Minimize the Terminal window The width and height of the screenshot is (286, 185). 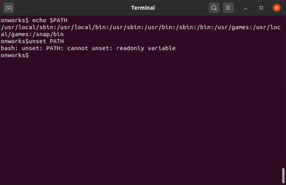pyautogui.click(x=246, y=8)
